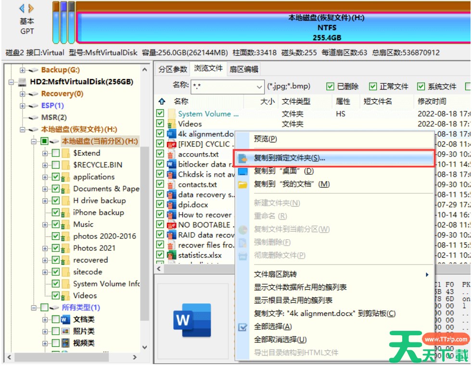Select the sitecode folder in tree
The height and width of the screenshot is (366, 472).
88,272
